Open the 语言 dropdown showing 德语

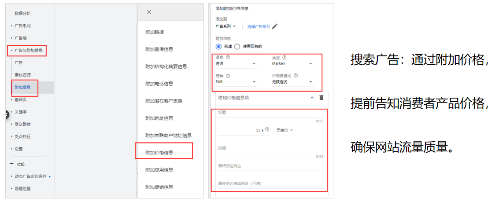pos(236,64)
